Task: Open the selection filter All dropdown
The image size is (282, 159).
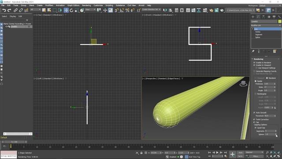Action: tap(35, 10)
